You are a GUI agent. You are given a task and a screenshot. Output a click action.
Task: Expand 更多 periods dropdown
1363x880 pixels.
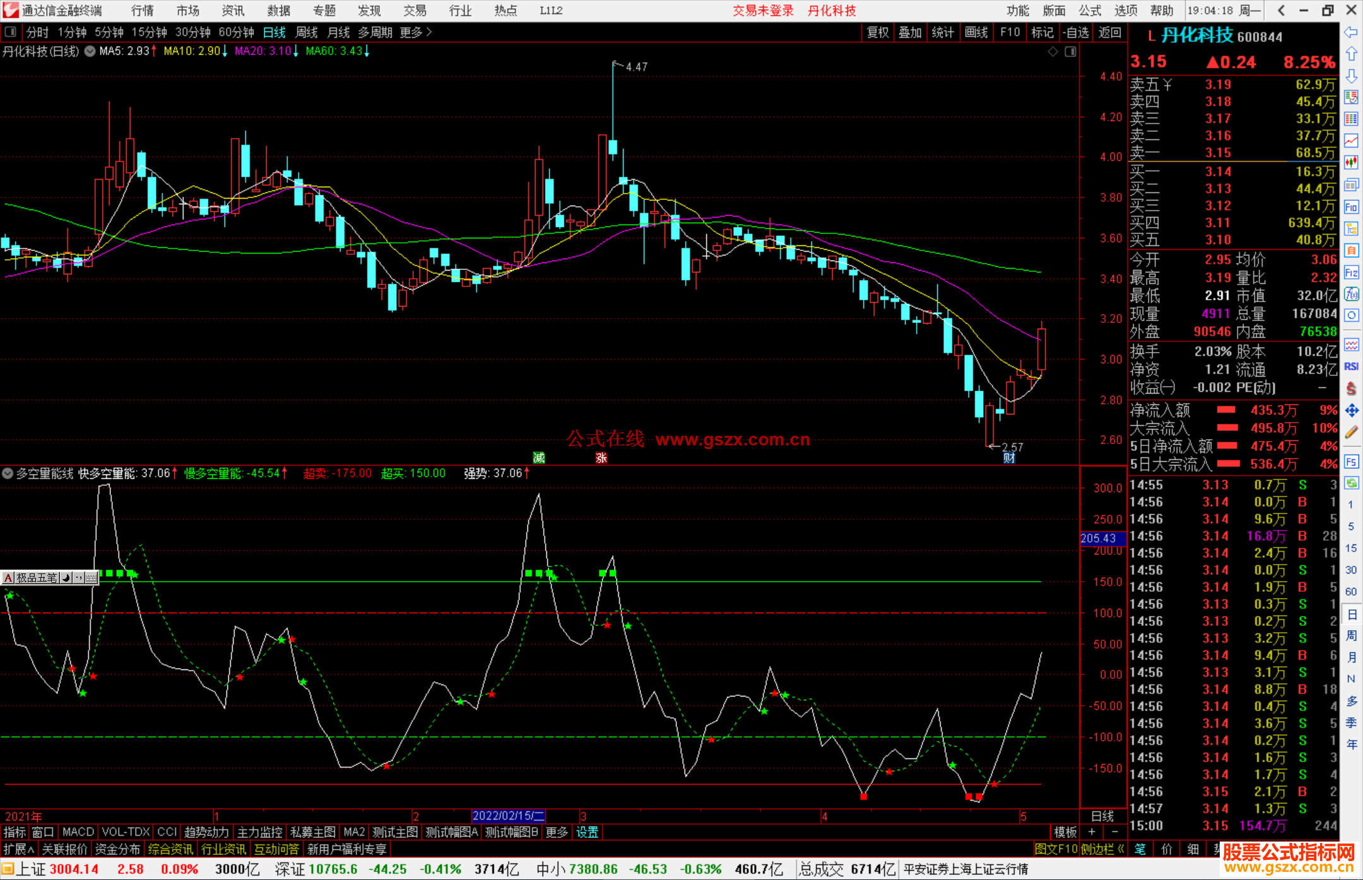point(416,32)
